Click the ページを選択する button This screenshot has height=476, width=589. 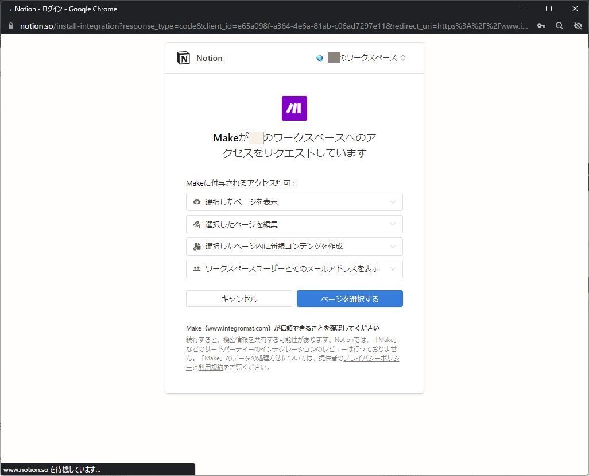point(350,299)
